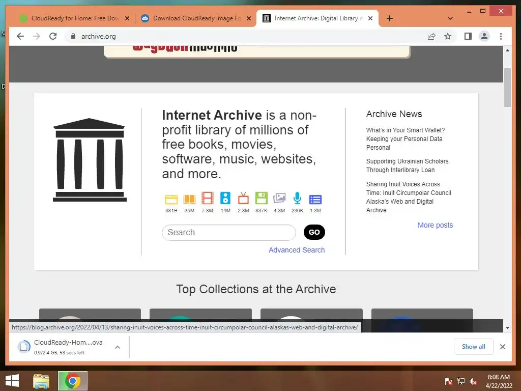521x391 pixels.
Task: Click the padlock site info icon
Action: (x=73, y=36)
